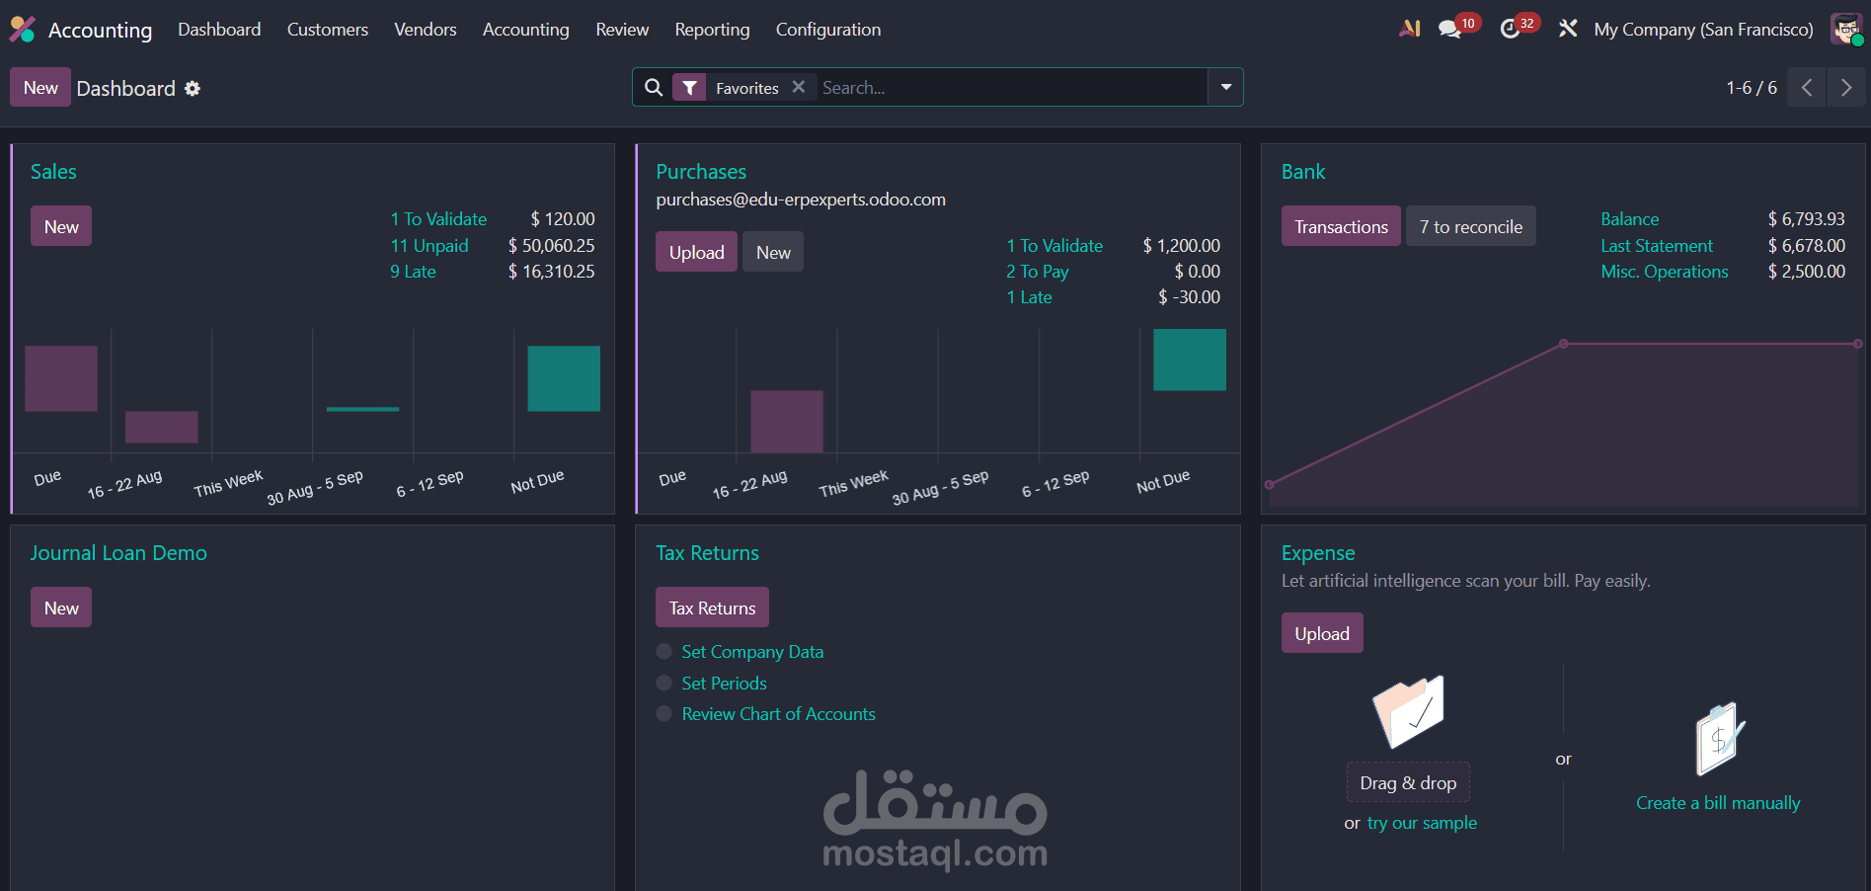This screenshot has height=891, width=1871.
Task: Click try our sample link
Action: click(1422, 823)
